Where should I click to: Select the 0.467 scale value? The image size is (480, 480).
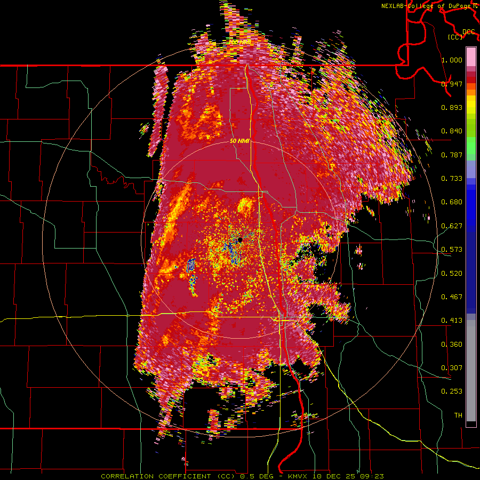[452, 297]
